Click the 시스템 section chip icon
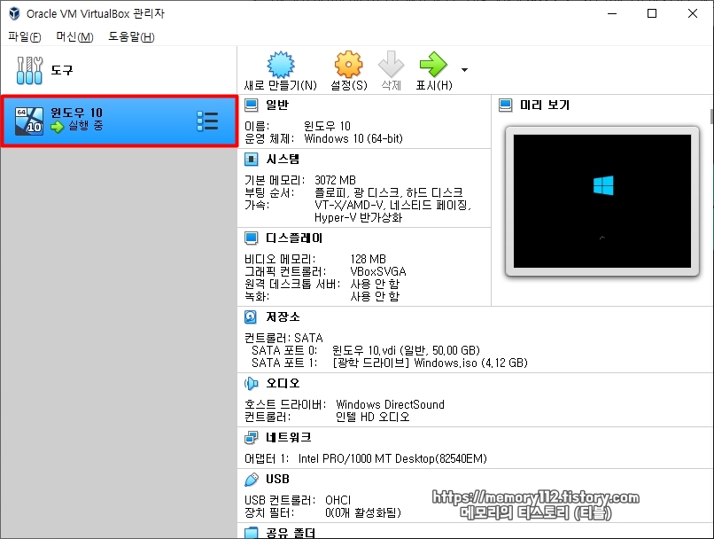This screenshot has width=714, height=539. coord(251,159)
